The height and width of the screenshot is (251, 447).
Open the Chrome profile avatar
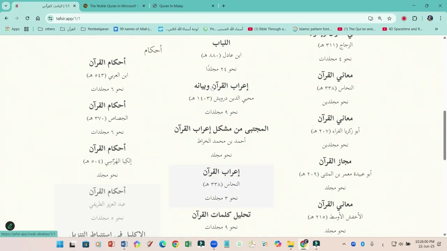(430, 18)
